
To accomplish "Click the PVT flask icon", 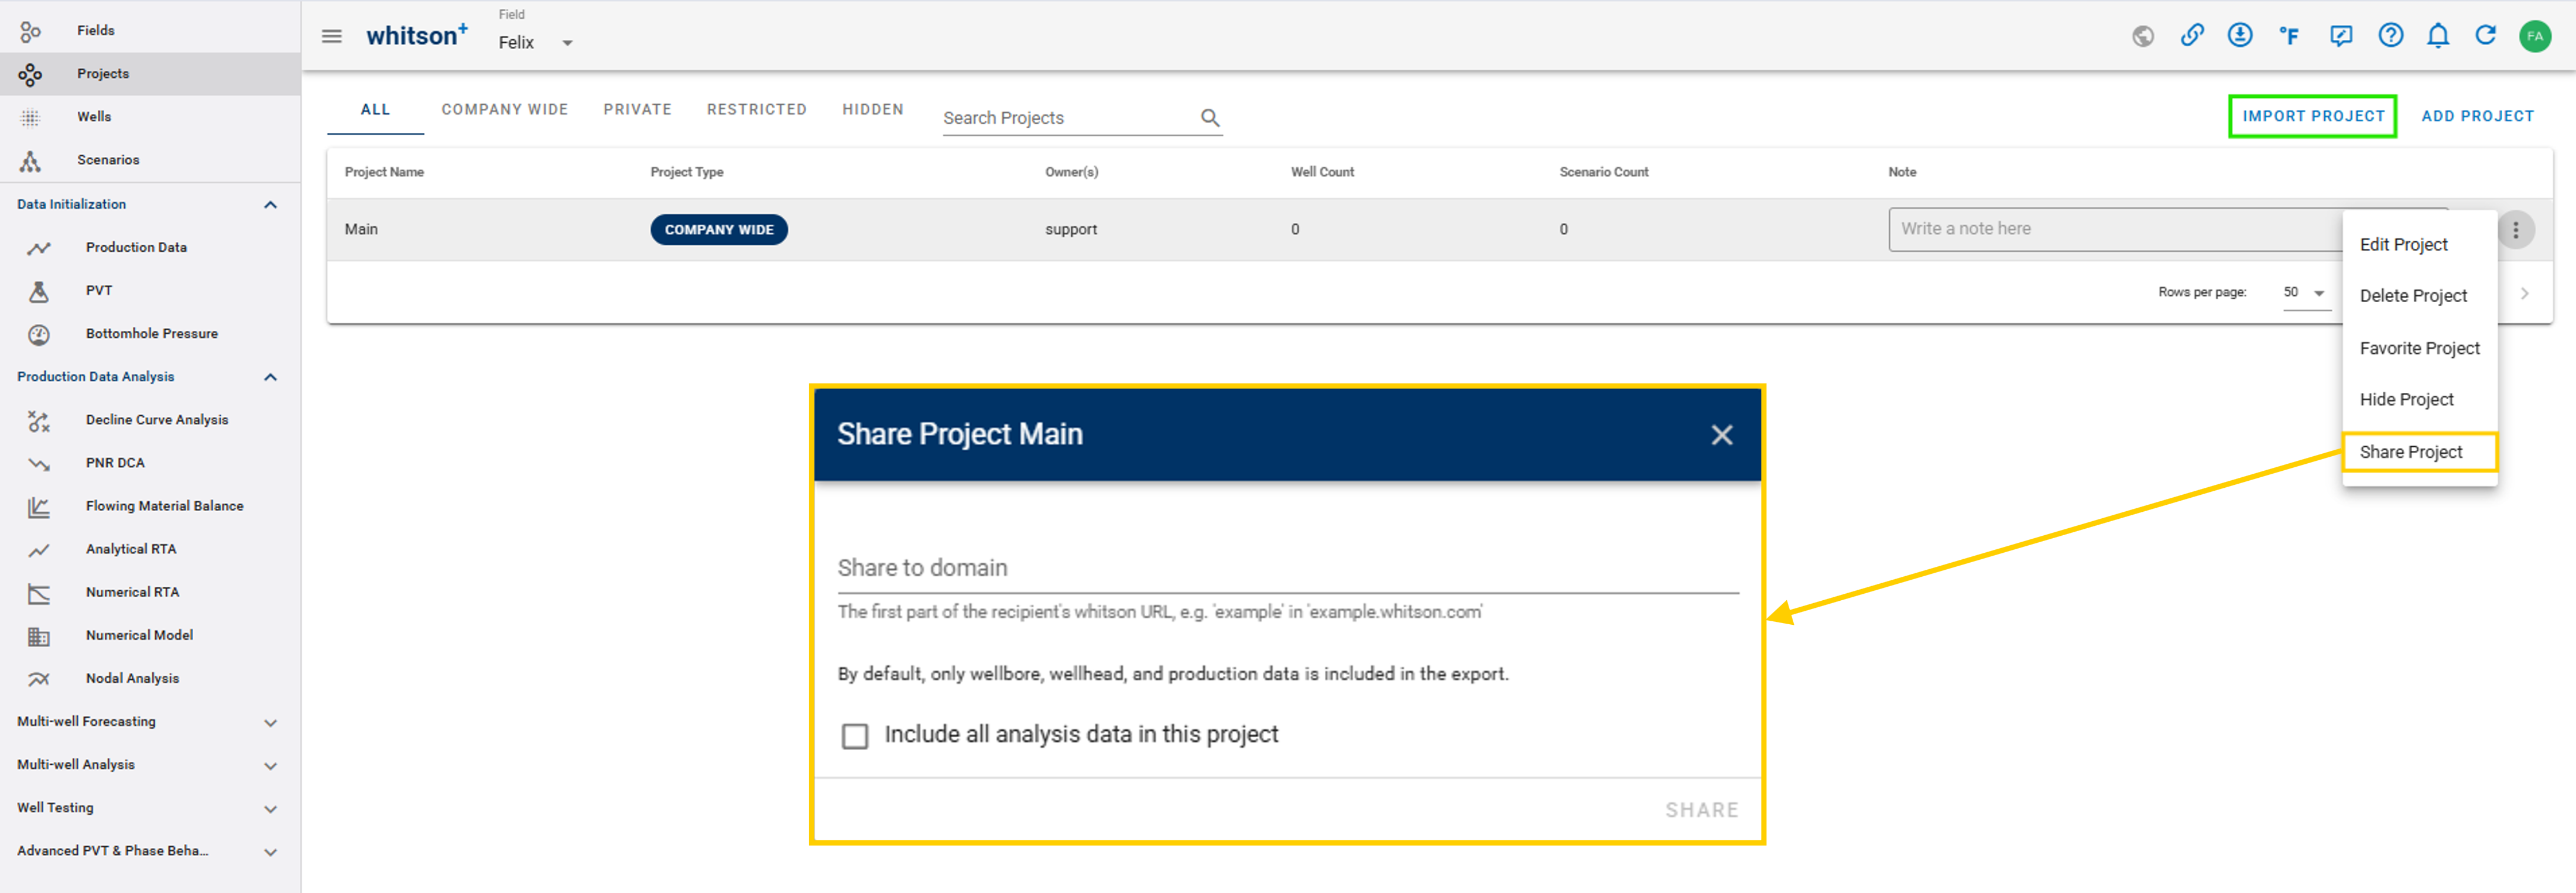I will (39, 291).
